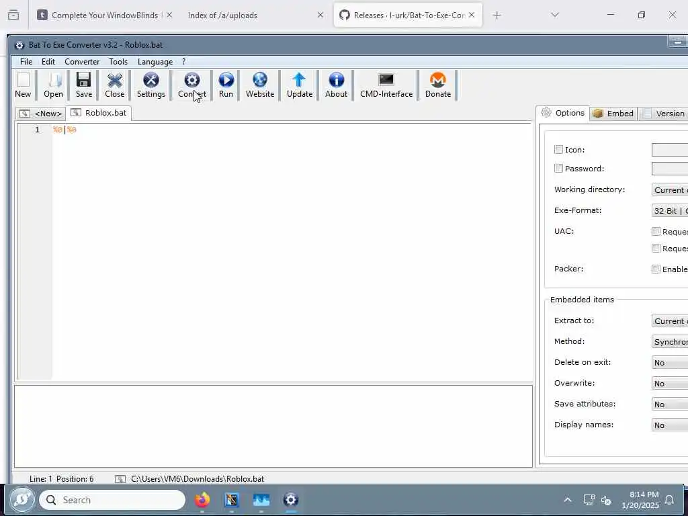Switch to the <New> document tab
Viewport: 688px width, 516px height.
(40, 114)
